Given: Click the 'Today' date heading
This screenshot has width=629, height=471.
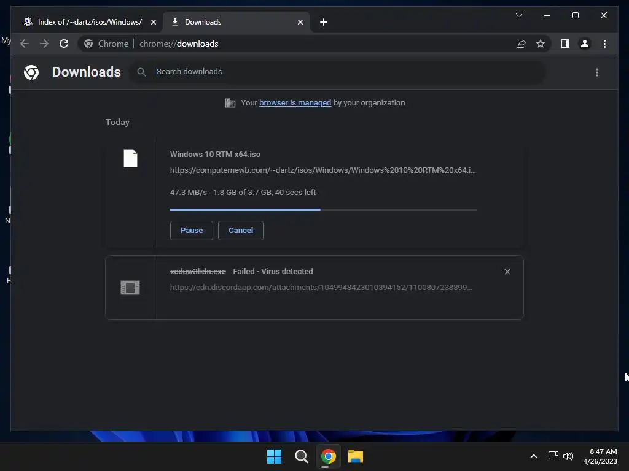Looking at the screenshot, I should [x=117, y=122].
